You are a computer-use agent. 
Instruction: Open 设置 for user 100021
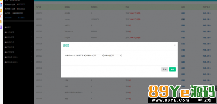click(x=183, y=26)
